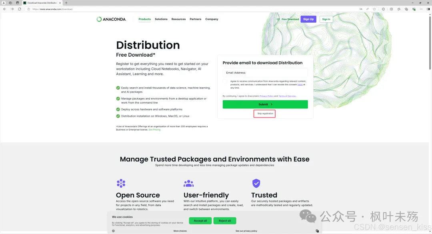Reload the Anaconda download page
Viewport: 432px width, 234px height.
20,9
